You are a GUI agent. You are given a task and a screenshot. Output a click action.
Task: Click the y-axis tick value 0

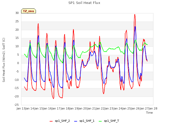point(18,63)
